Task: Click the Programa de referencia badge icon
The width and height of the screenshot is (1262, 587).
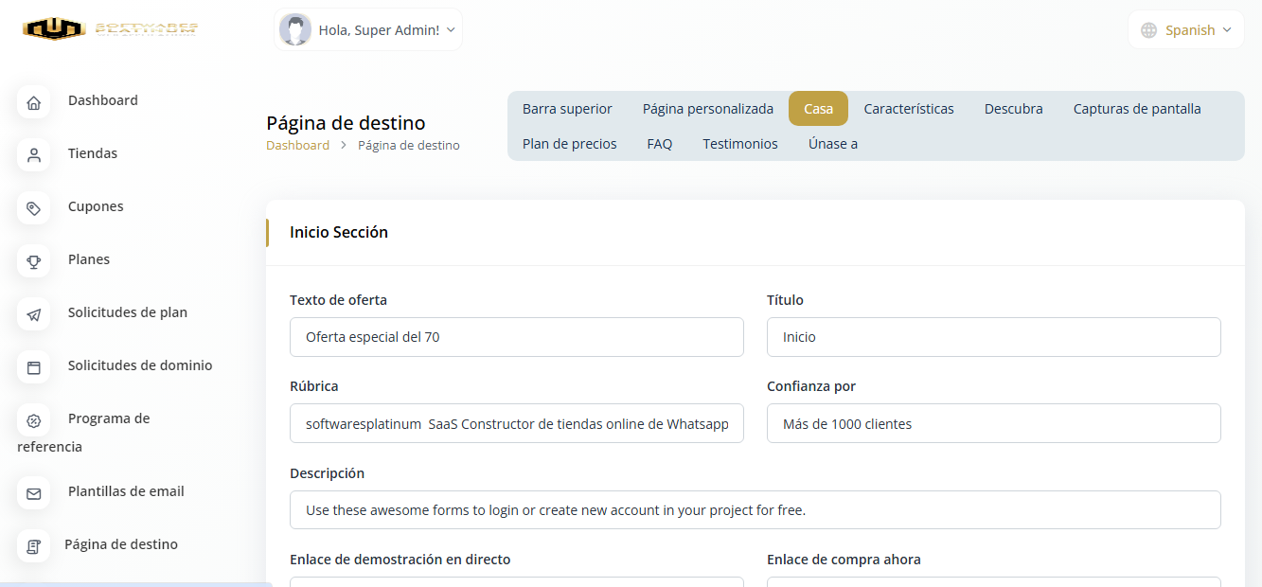Action: click(34, 420)
